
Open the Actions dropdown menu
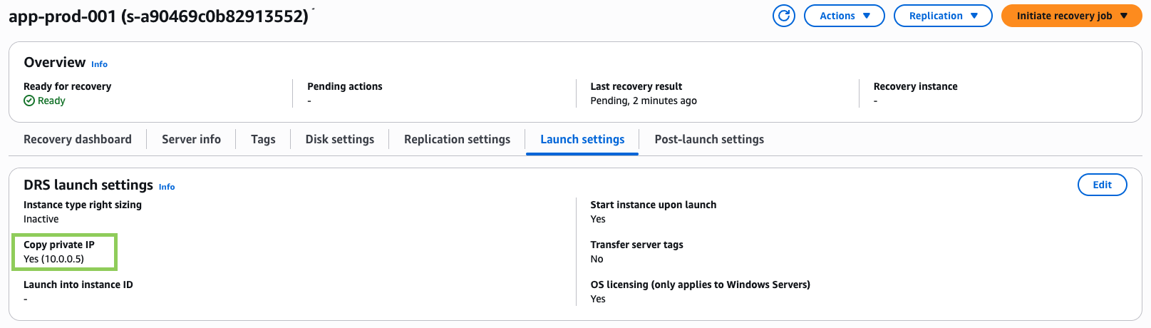coord(844,16)
